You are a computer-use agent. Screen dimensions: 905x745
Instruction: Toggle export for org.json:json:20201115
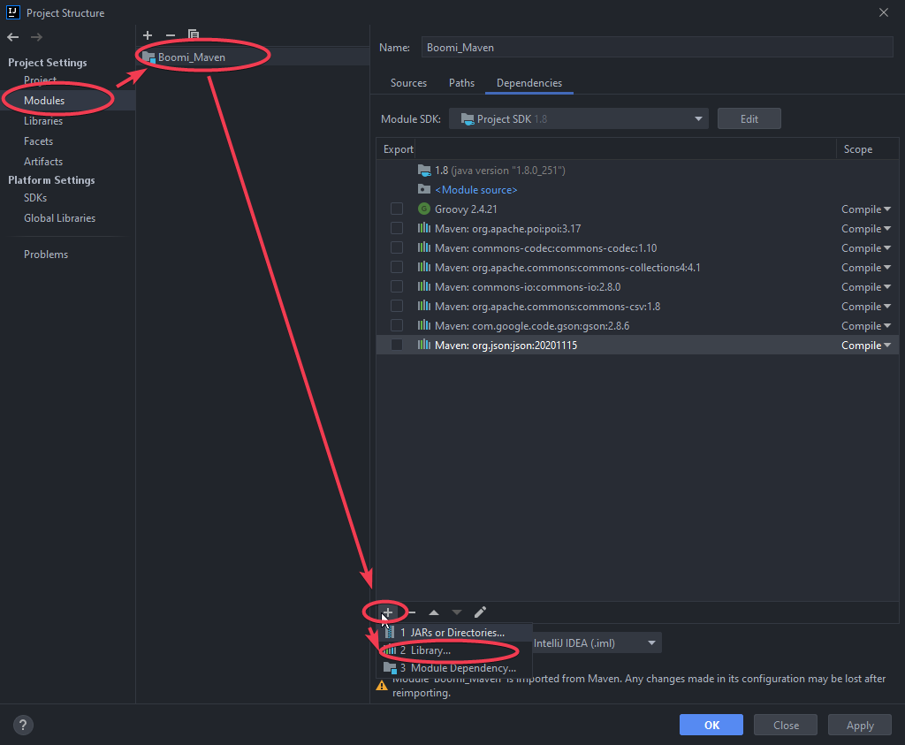tap(397, 345)
